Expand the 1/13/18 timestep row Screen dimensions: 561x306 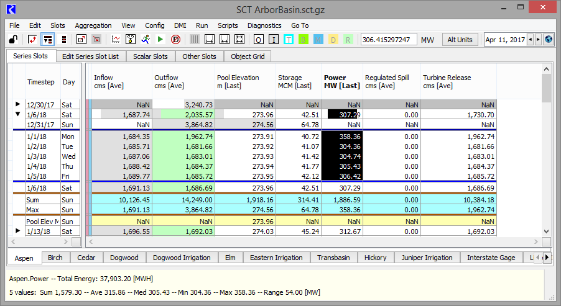pyautogui.click(x=17, y=231)
